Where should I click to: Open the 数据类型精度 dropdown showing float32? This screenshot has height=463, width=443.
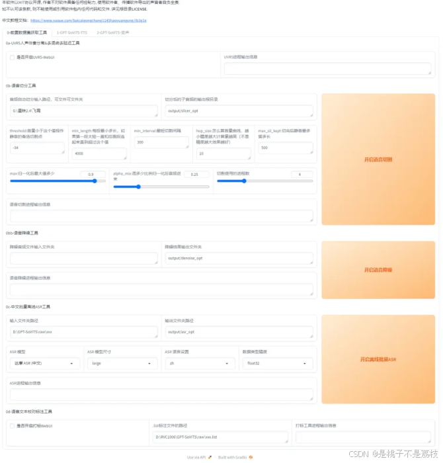click(x=278, y=363)
